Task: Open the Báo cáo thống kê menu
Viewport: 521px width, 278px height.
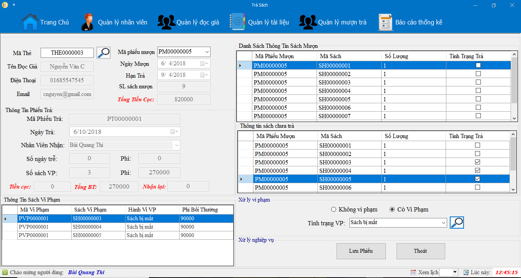Action: (x=419, y=22)
